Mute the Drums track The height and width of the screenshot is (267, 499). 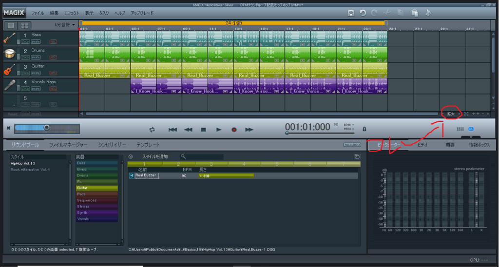click(x=36, y=57)
